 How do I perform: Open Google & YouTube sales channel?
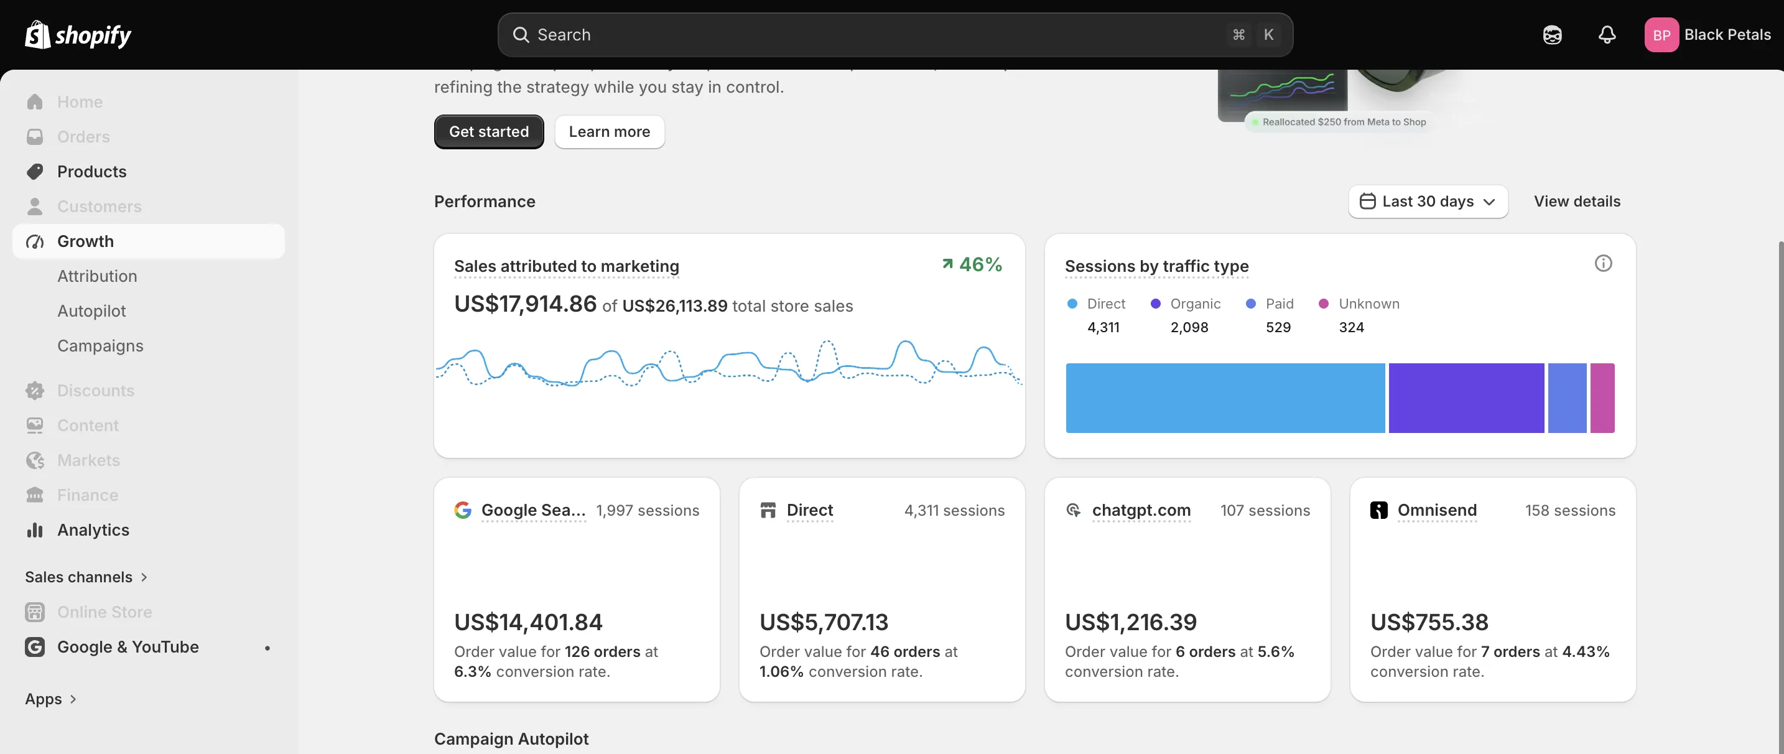click(x=148, y=646)
